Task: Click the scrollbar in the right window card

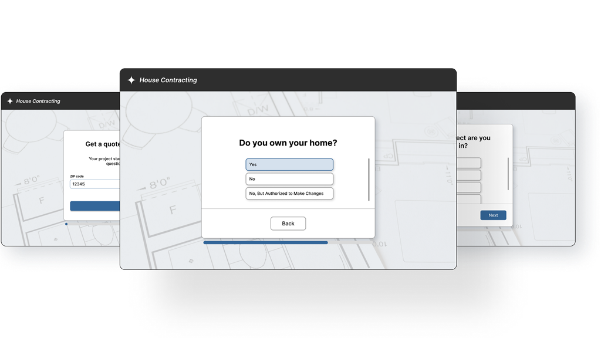Action: pos(508,173)
